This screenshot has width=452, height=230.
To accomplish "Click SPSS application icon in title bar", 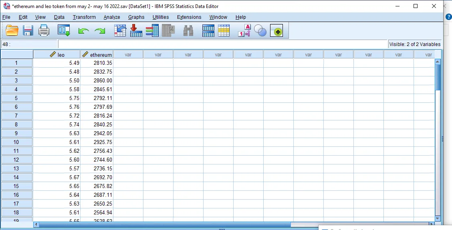I will [7, 6].
